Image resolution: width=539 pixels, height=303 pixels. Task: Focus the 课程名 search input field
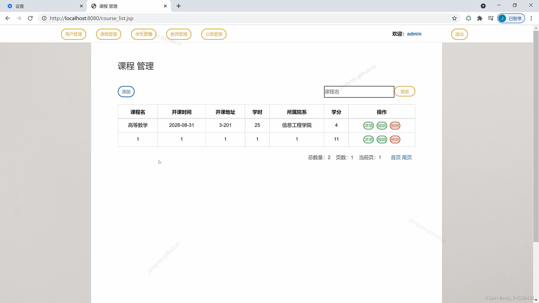(359, 92)
